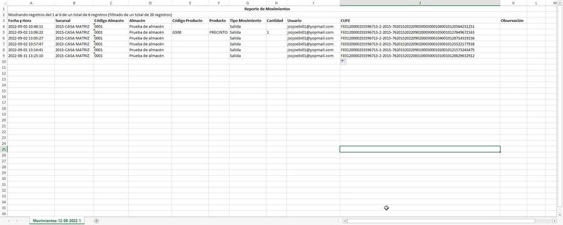Viewport: 563px width, 225px height.
Task: Select 'Prueba de almacén' cell in row 9
Action: coord(150,56)
